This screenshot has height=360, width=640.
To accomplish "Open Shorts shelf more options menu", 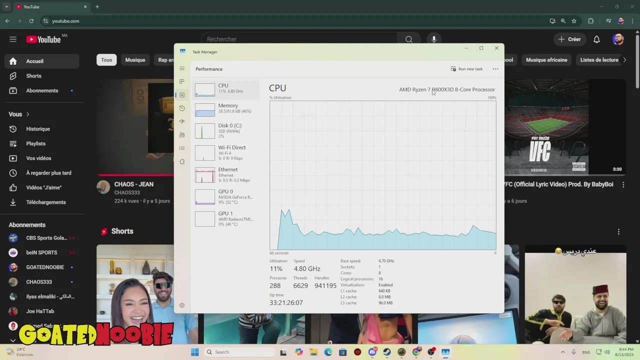I will point(618,231).
